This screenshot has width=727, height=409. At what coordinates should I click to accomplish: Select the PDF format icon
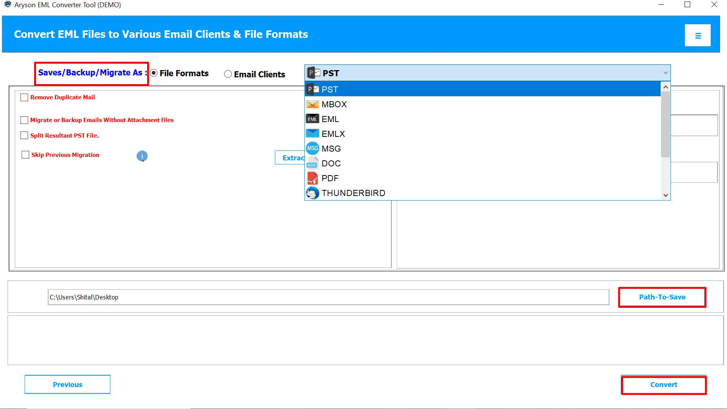[x=312, y=178]
